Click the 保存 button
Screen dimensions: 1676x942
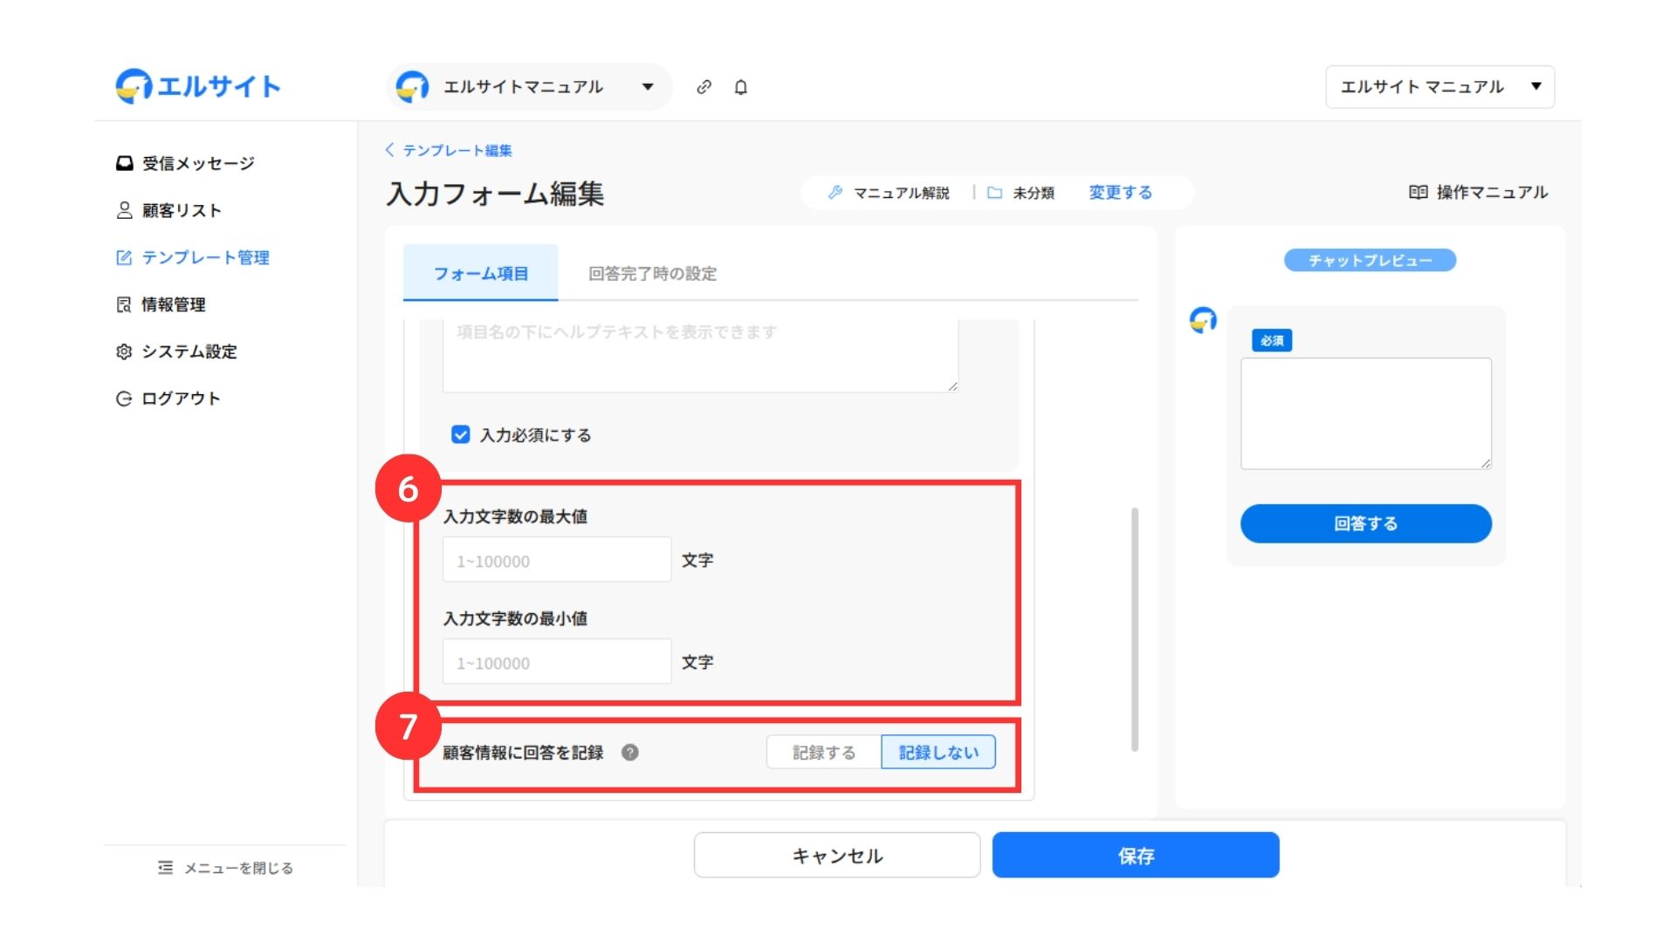1135,856
